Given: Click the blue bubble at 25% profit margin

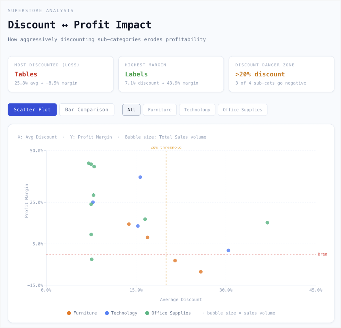Looking at the screenshot, I should click(92, 202).
